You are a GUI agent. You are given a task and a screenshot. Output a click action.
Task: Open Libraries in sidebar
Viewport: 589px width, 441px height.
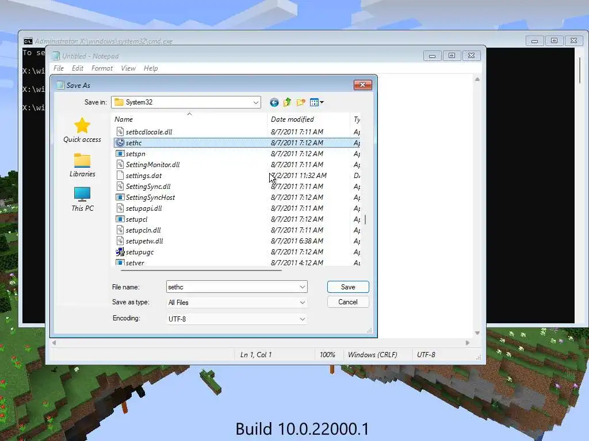pos(82,165)
